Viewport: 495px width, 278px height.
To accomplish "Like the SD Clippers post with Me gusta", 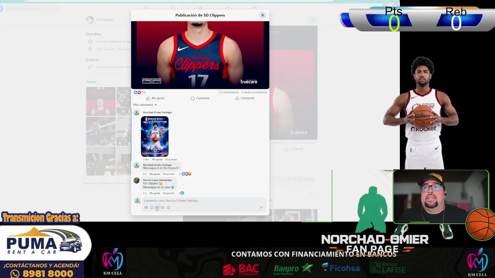I will click(155, 98).
